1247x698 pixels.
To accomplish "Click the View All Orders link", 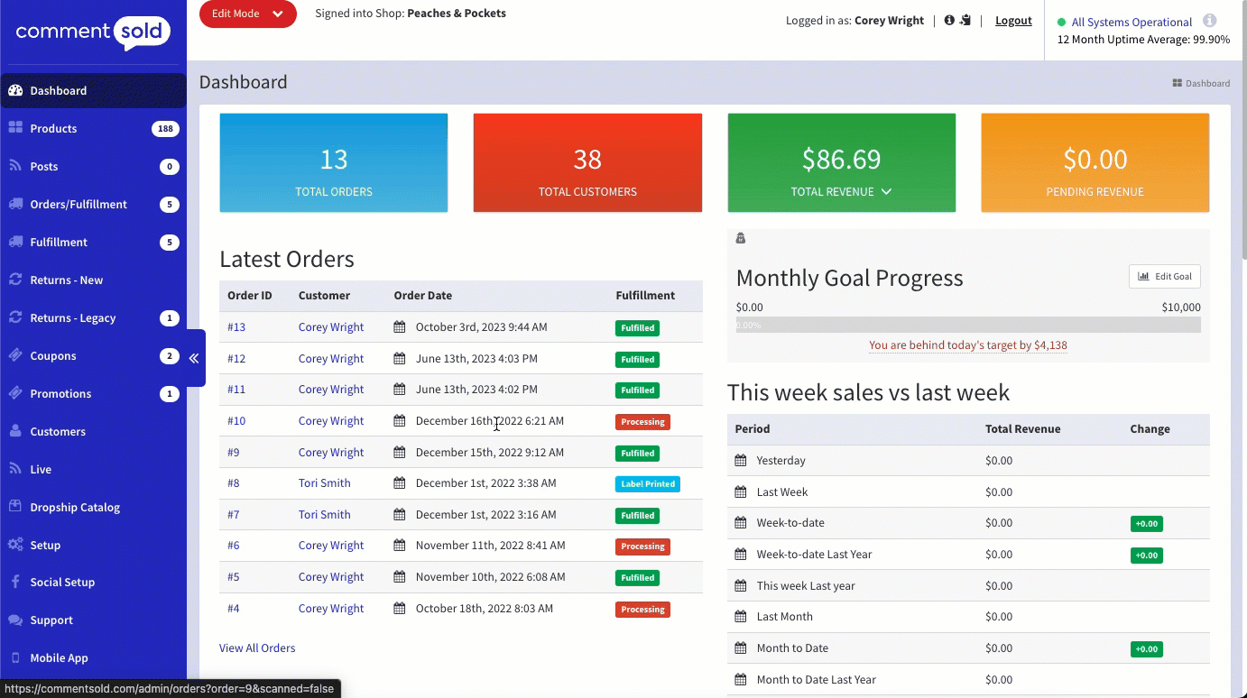I will [x=257, y=647].
